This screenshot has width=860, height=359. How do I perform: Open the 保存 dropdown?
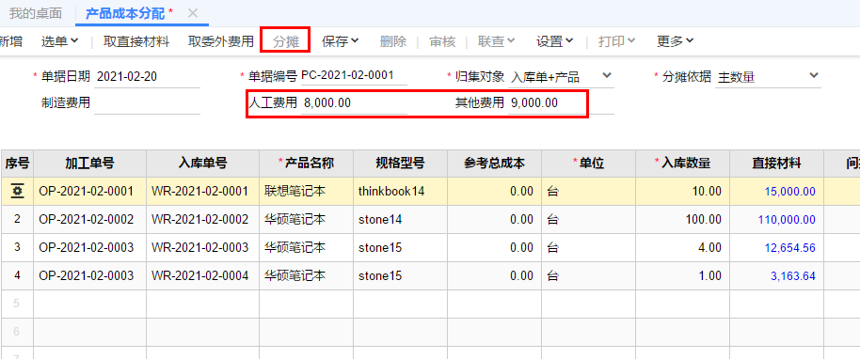[340, 41]
